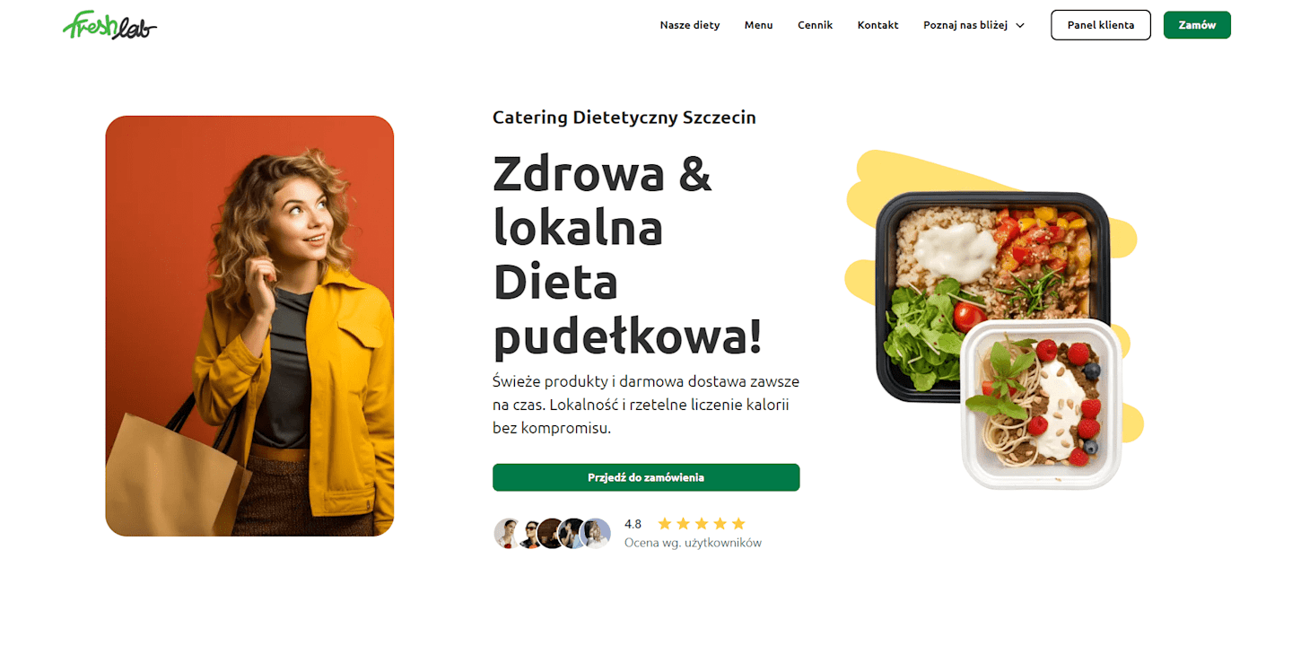The width and height of the screenshot is (1292, 663).
Task: Open the Ocena wg. użytkowników text
Action: point(693,543)
